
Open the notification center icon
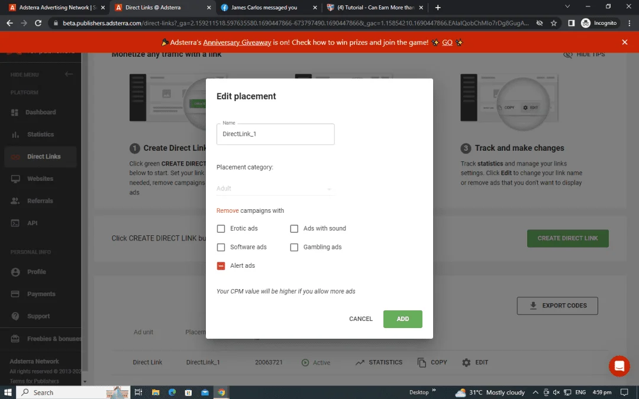(x=624, y=392)
